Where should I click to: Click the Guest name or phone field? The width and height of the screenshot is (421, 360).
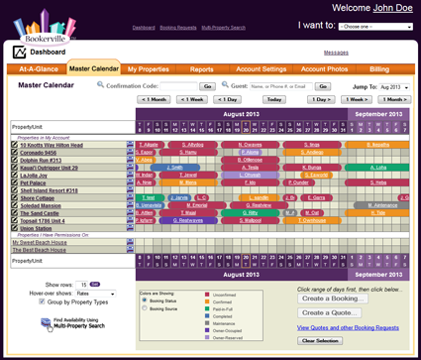(x=281, y=86)
